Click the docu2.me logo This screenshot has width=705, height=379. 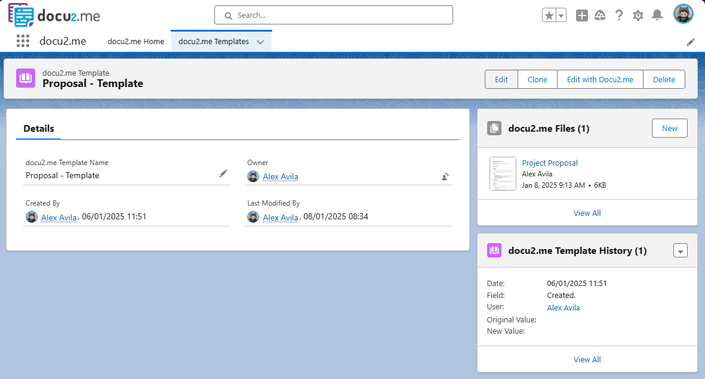pyautogui.click(x=54, y=15)
